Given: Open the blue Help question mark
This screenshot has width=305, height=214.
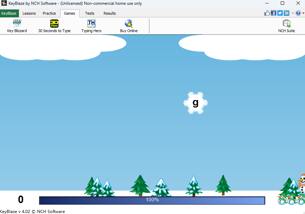Looking at the screenshot, I should [298, 13].
